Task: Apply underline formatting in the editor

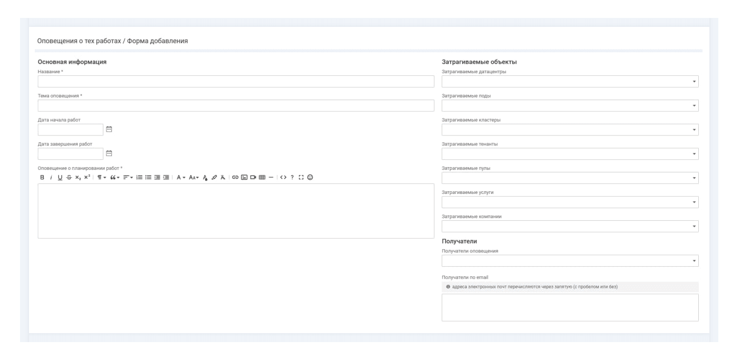Action: 60,178
